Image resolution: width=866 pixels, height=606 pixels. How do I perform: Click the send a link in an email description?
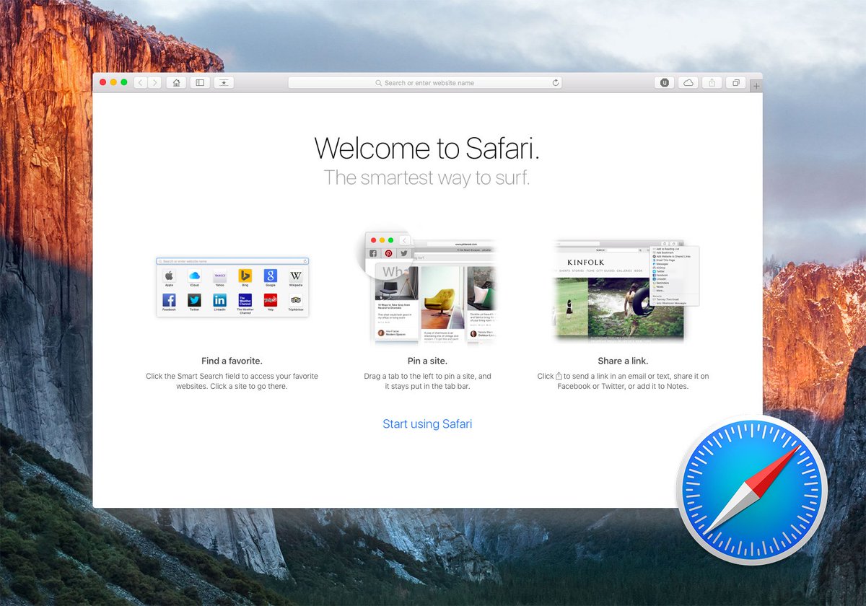coord(623,381)
